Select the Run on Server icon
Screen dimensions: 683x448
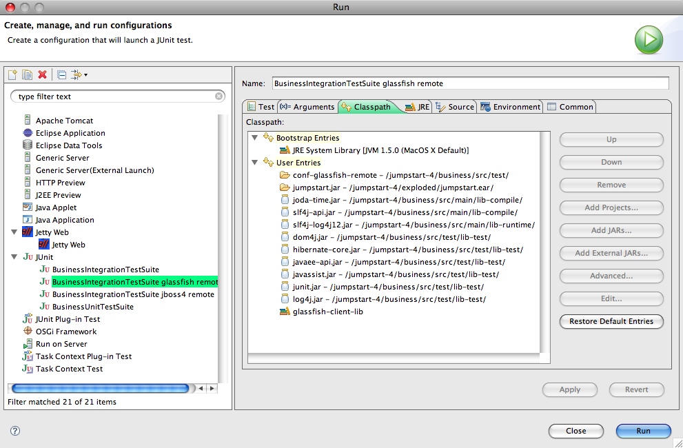click(x=28, y=344)
